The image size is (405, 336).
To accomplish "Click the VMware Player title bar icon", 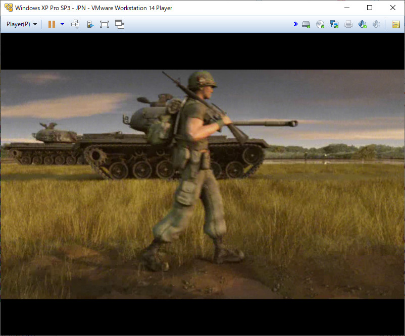I will [x=9, y=8].
